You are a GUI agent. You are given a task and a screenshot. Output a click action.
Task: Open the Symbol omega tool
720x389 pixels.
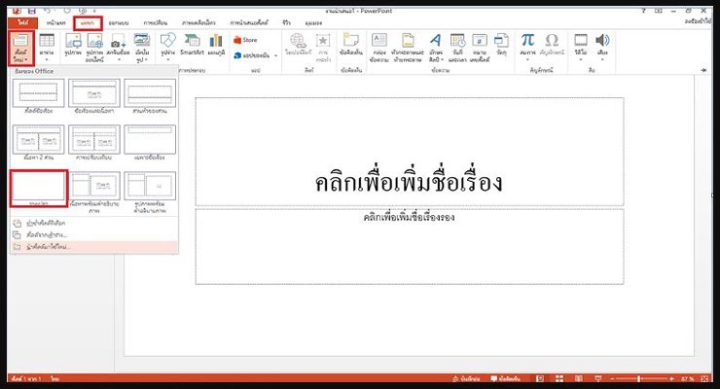coord(552,41)
